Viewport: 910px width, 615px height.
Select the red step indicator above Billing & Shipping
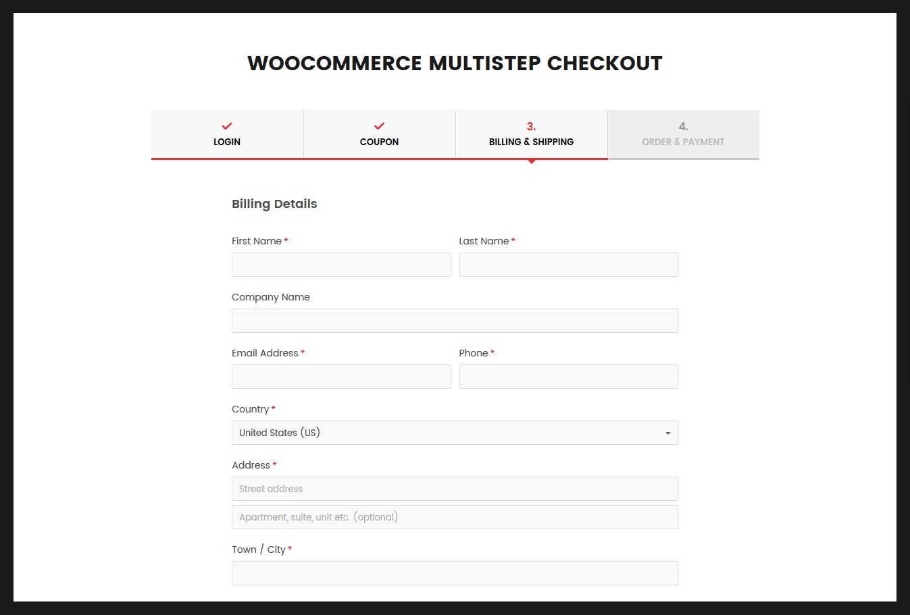tap(531, 126)
